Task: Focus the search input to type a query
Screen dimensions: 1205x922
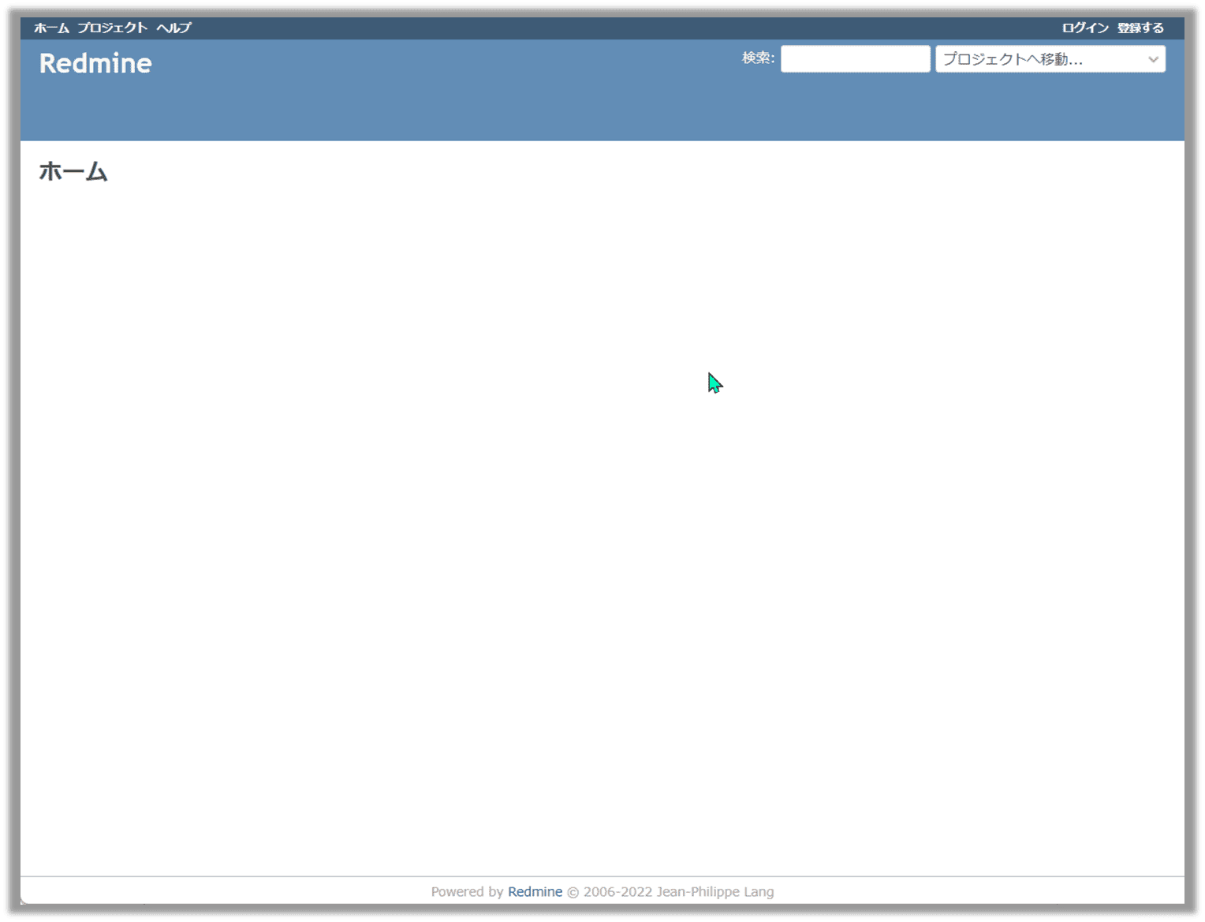Action: click(854, 58)
